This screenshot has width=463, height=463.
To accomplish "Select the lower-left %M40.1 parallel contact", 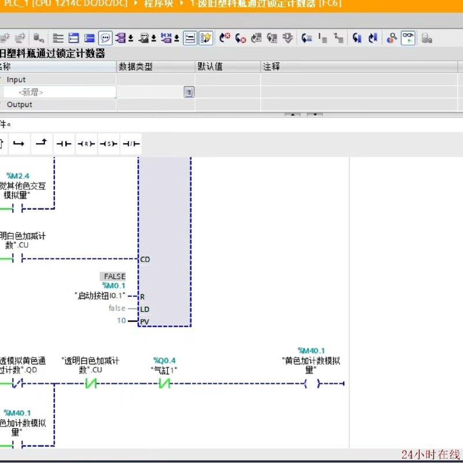I will pyautogui.click(x=17, y=445).
